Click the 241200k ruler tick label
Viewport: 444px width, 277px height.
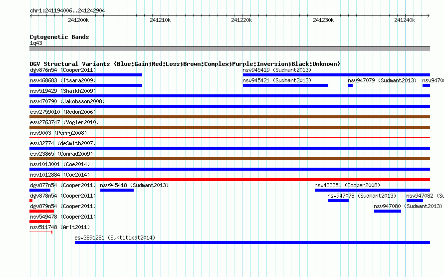(x=78, y=20)
